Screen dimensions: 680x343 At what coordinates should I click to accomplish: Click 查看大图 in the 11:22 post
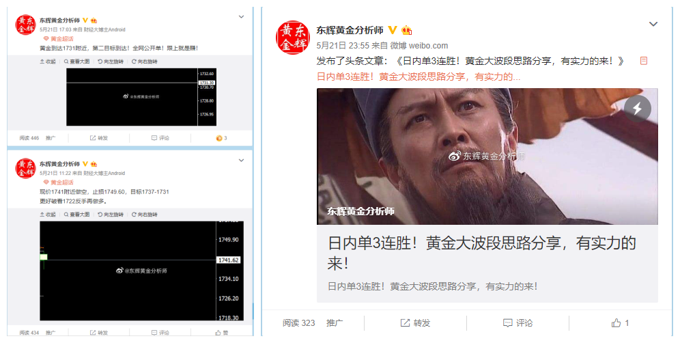76,215
